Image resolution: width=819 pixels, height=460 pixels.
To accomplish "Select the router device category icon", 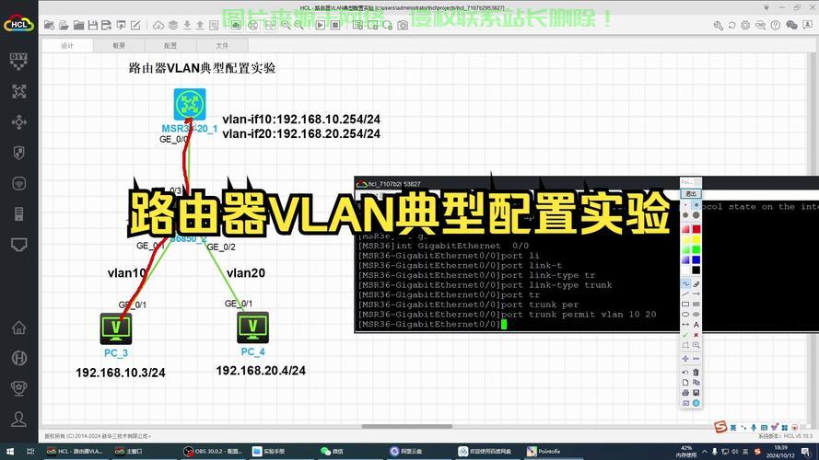I will point(18,91).
